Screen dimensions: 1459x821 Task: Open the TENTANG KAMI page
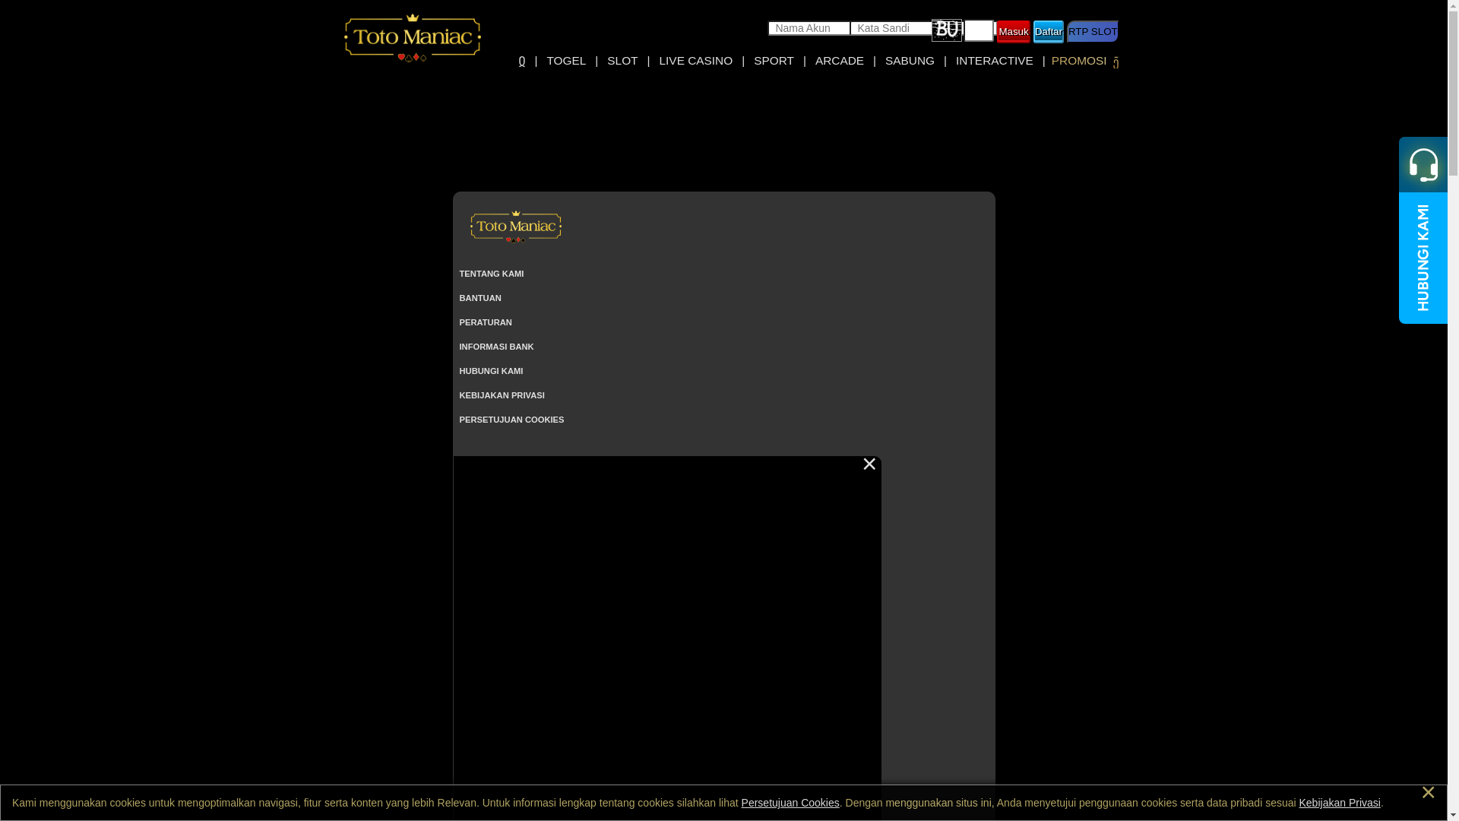491,274
